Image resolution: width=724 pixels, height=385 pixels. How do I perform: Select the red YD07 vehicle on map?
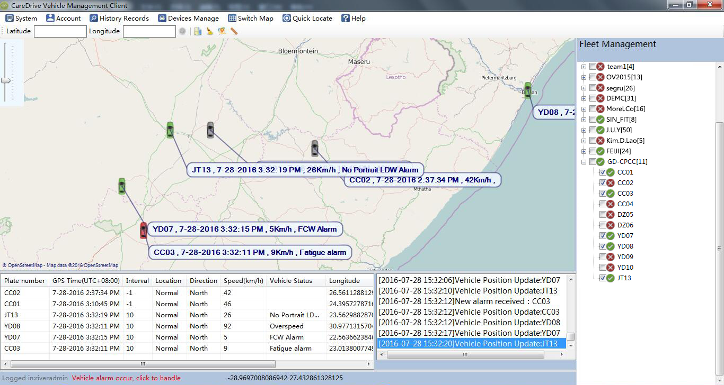tap(143, 231)
